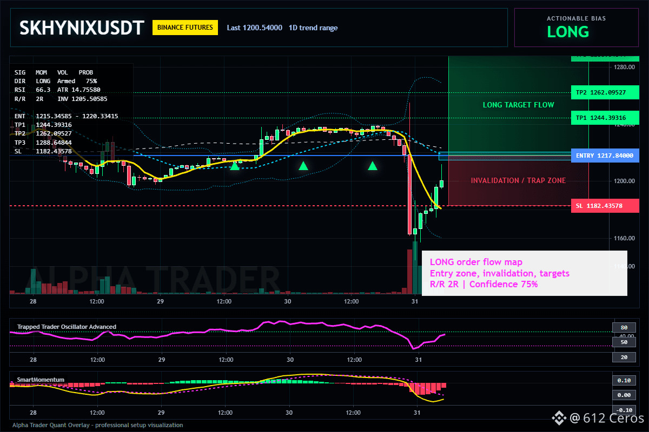Viewport: 649px width, 432px height.
Task: Click the yellow BINANCE FUTURES badge
Action: (x=186, y=28)
